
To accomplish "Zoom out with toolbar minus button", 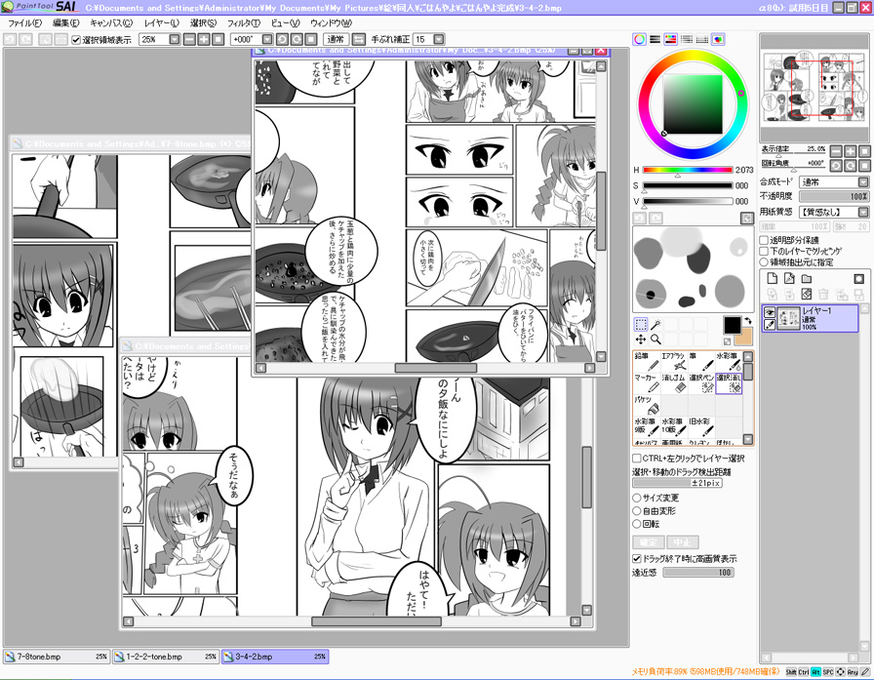I will tap(189, 40).
